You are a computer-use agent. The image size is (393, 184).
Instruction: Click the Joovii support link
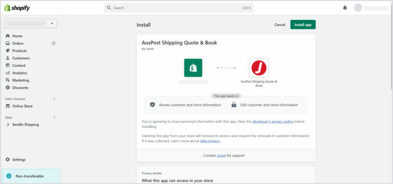(x=221, y=156)
